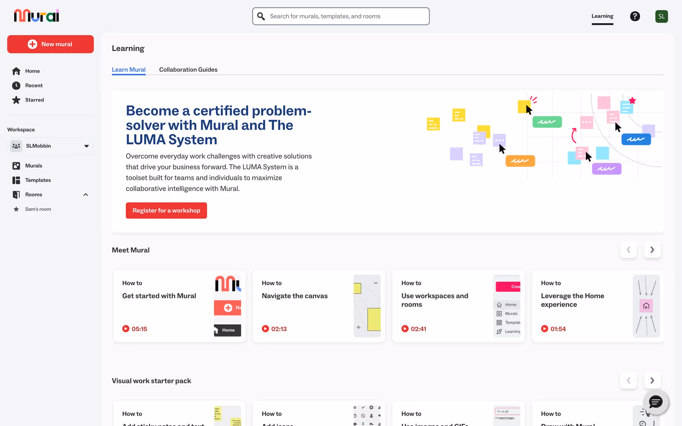Open Sam's room in sidebar

(x=38, y=209)
